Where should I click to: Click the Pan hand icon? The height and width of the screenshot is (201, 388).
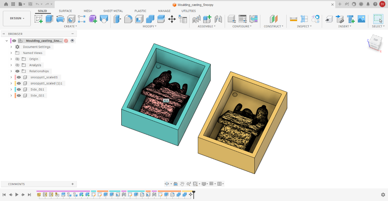click(182, 184)
